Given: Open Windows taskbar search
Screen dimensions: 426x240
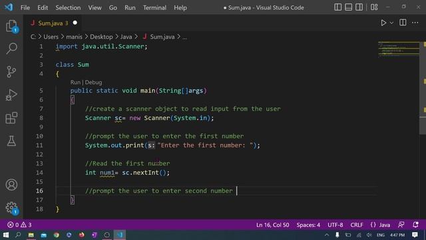Looking at the screenshot, I should pos(18,235).
